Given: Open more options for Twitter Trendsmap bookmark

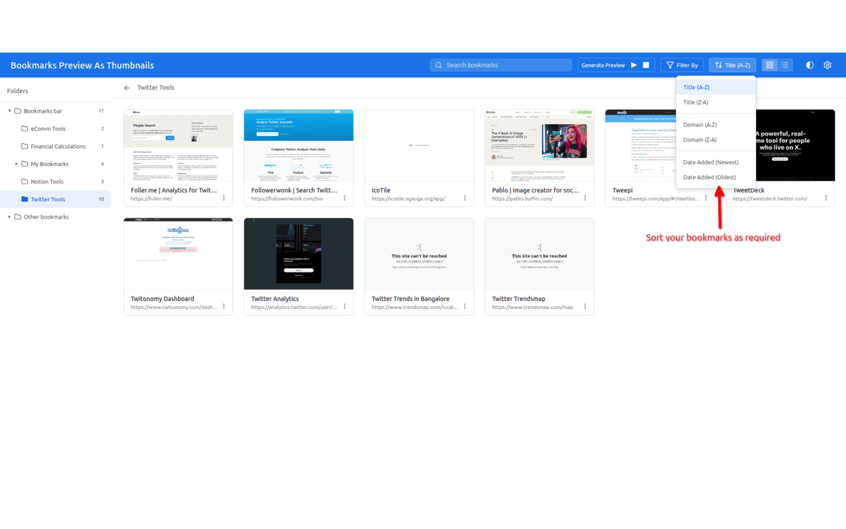Looking at the screenshot, I should pyautogui.click(x=585, y=306).
